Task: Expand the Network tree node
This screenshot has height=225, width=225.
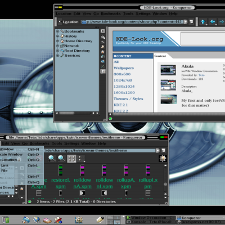Action: 58,46
